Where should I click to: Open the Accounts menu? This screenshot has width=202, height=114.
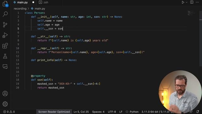click(5, 93)
